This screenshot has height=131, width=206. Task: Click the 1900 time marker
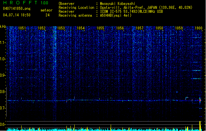[x=198, y=28]
